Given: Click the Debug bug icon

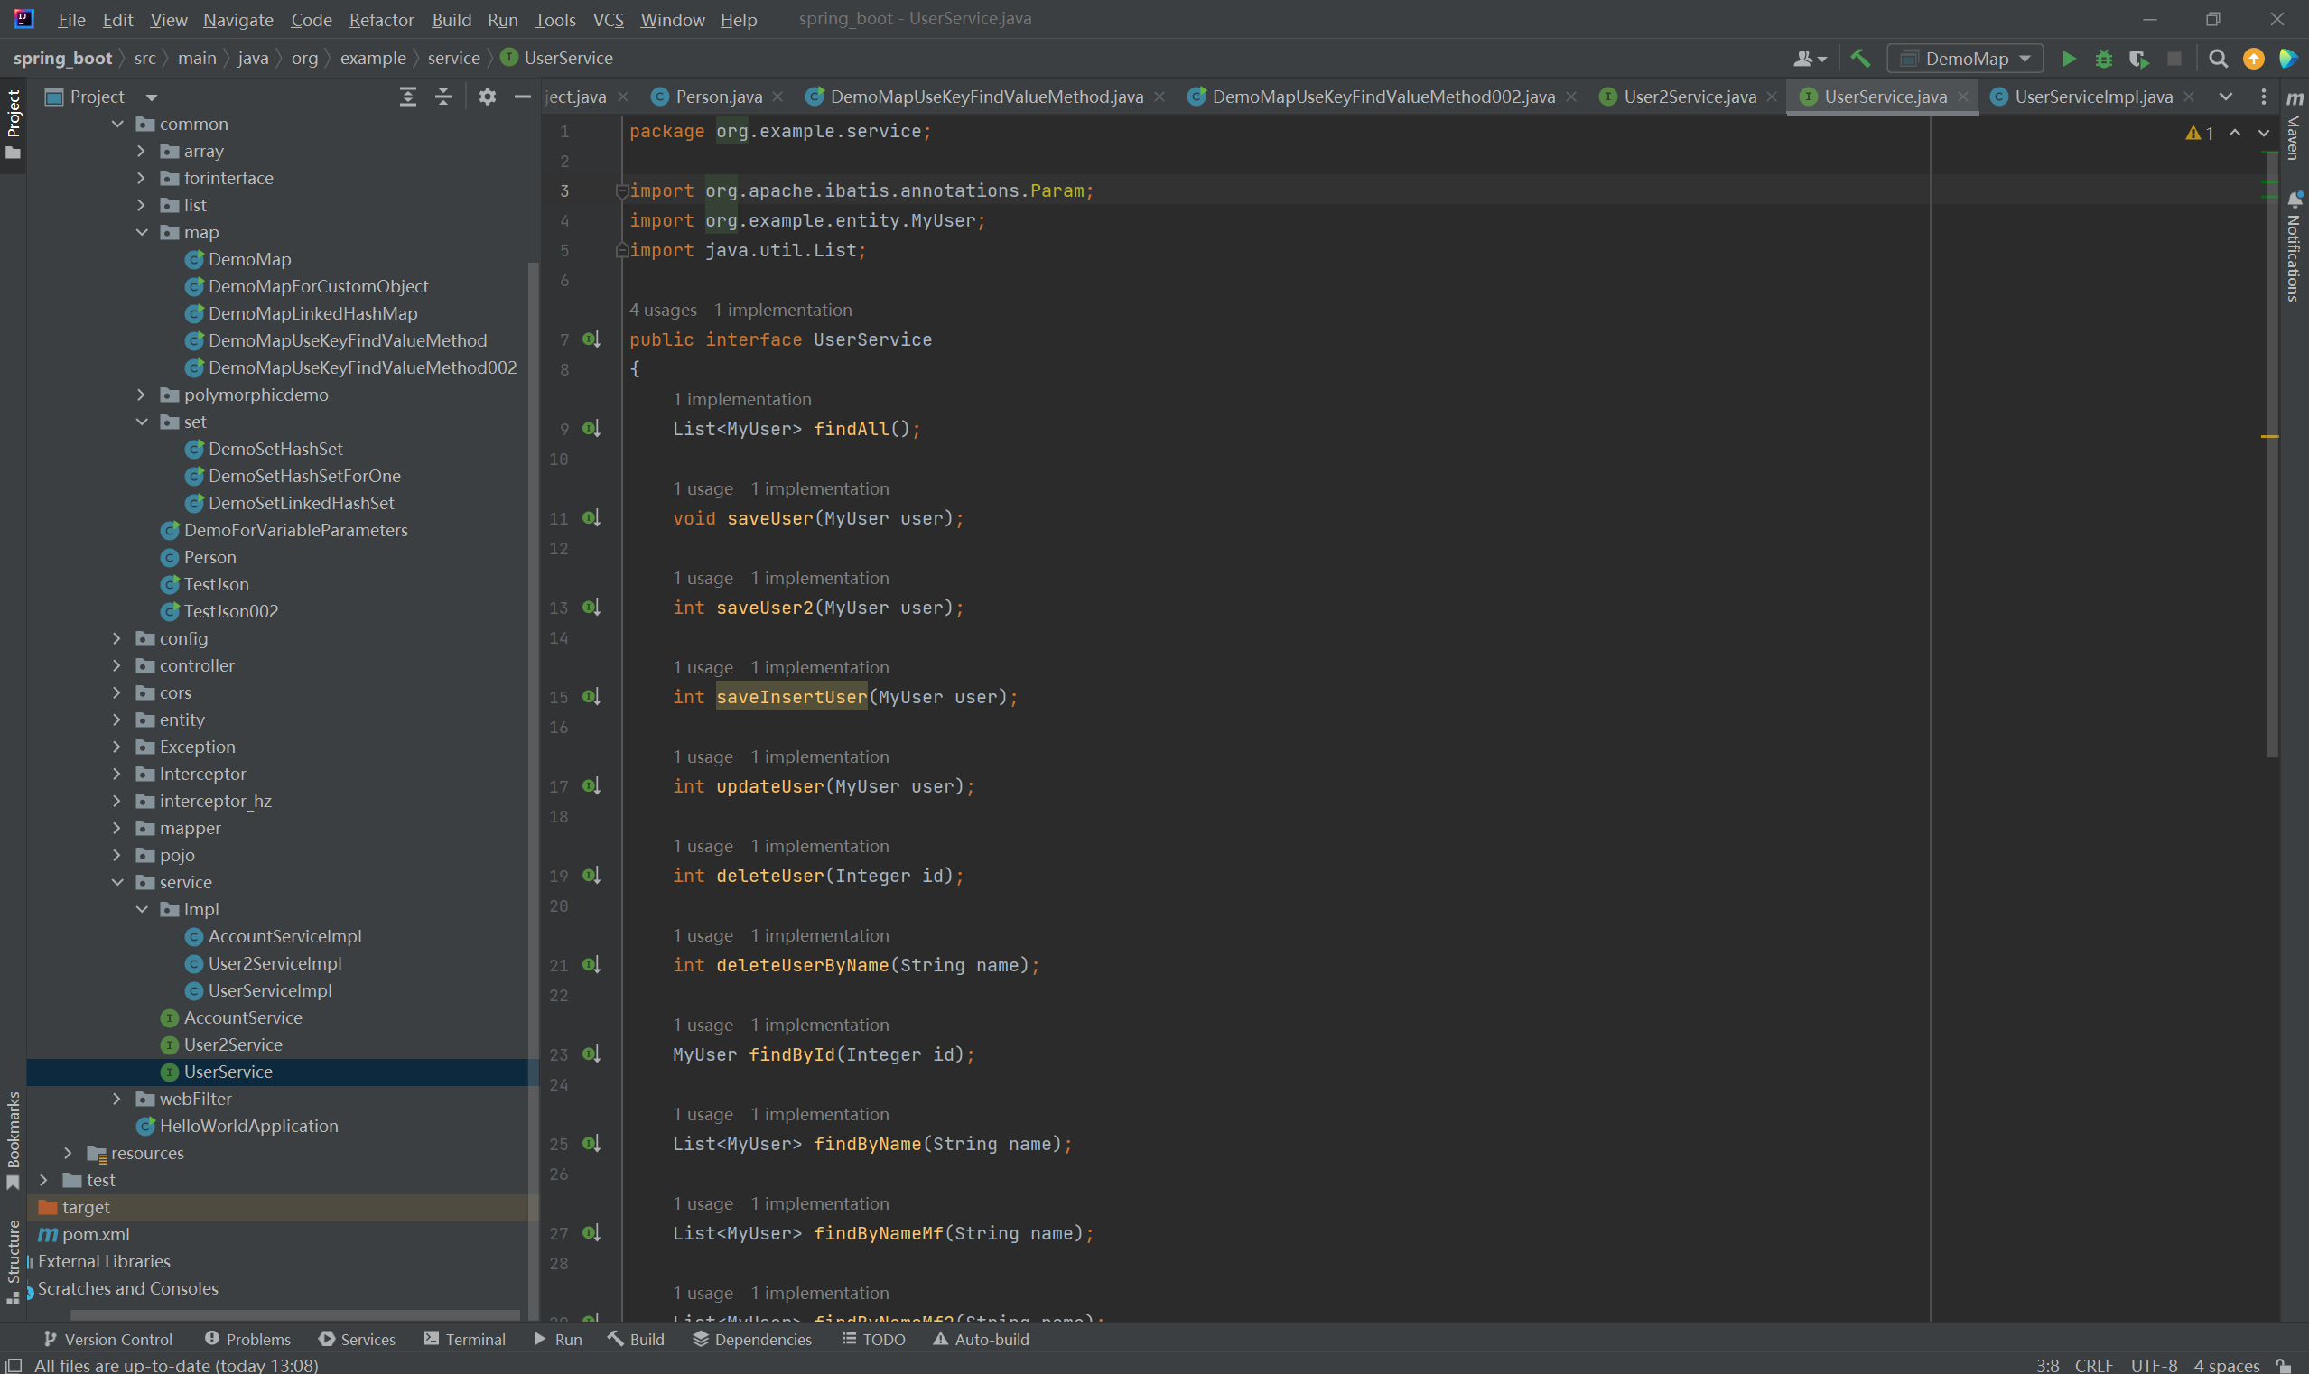Looking at the screenshot, I should pyautogui.click(x=2103, y=59).
